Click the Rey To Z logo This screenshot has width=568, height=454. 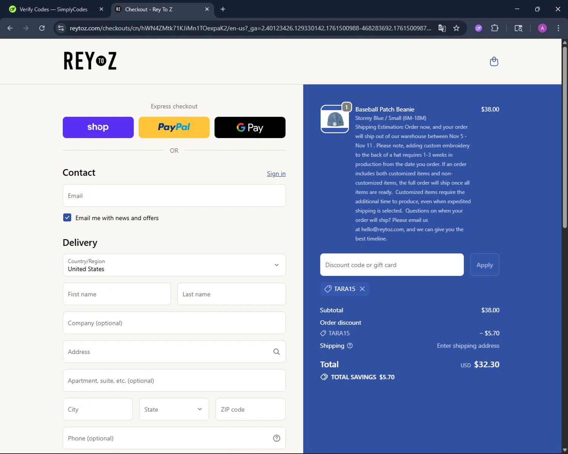tap(90, 61)
